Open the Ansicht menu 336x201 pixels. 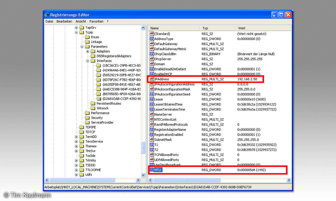click(x=81, y=21)
